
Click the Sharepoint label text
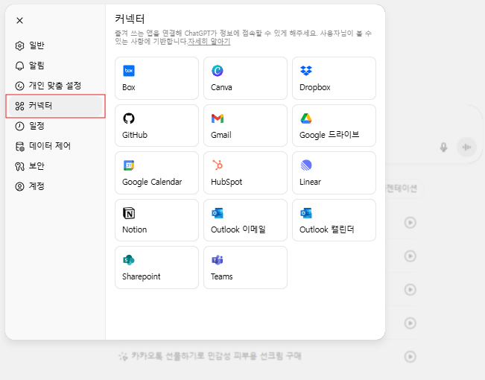click(x=142, y=276)
